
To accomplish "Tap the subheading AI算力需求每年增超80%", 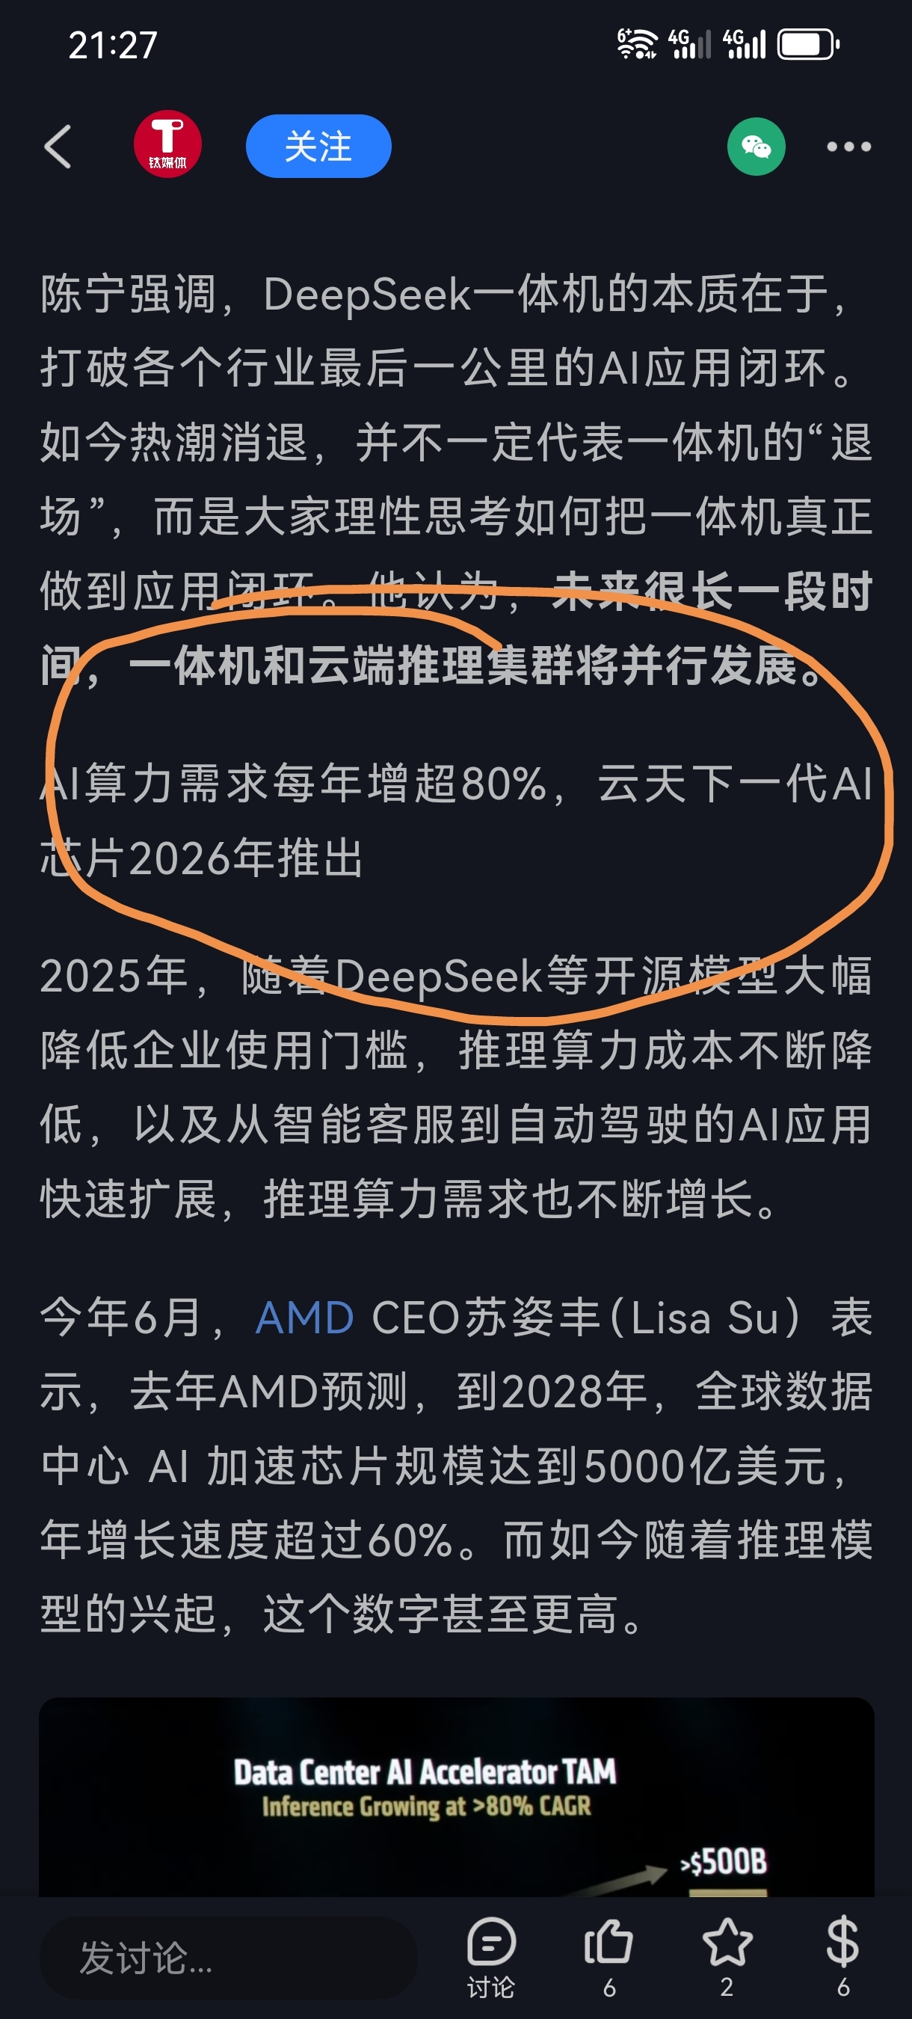I will tap(295, 783).
